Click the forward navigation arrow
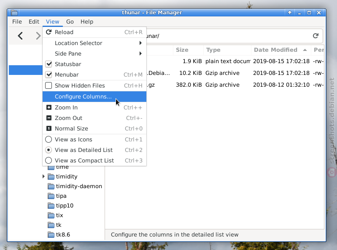 (38, 36)
